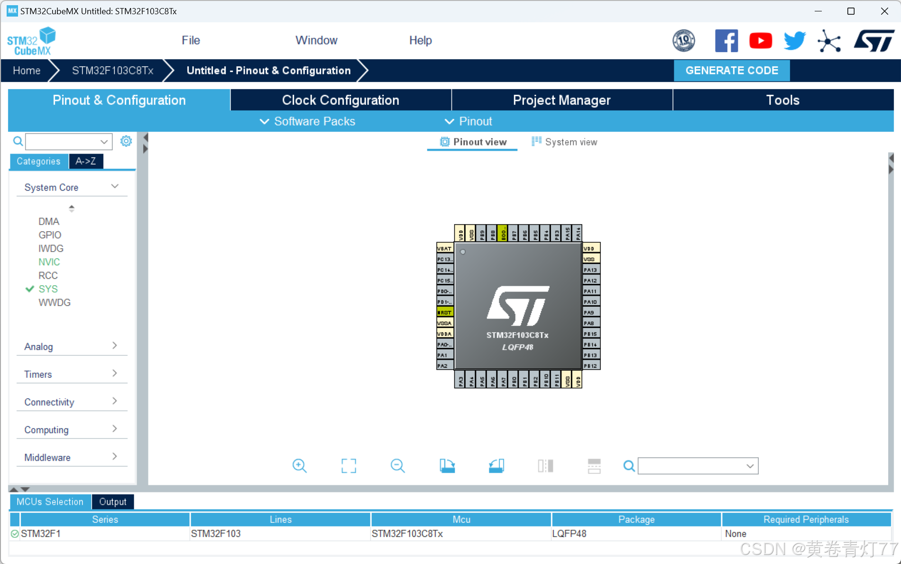Zoom out of the pinout chip view
The width and height of the screenshot is (901, 564).
tap(398, 466)
